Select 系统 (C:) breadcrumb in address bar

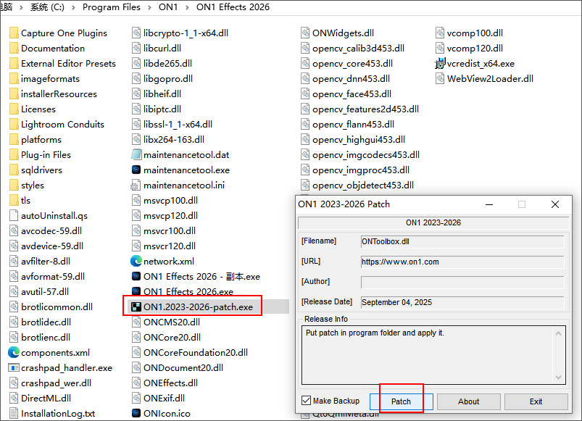click(47, 7)
